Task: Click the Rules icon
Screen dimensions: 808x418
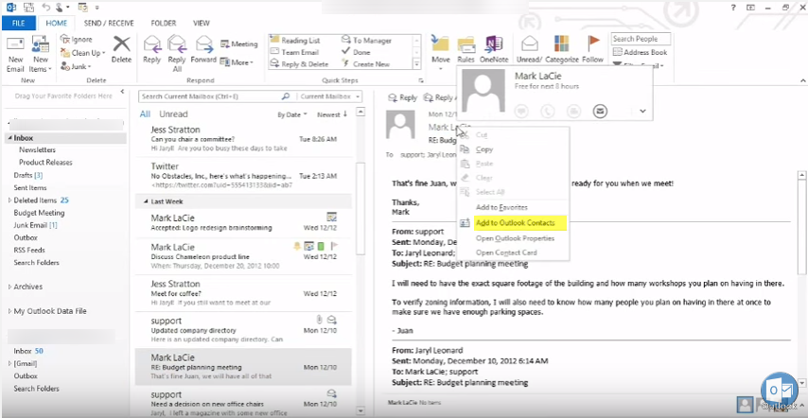Action: (x=465, y=44)
